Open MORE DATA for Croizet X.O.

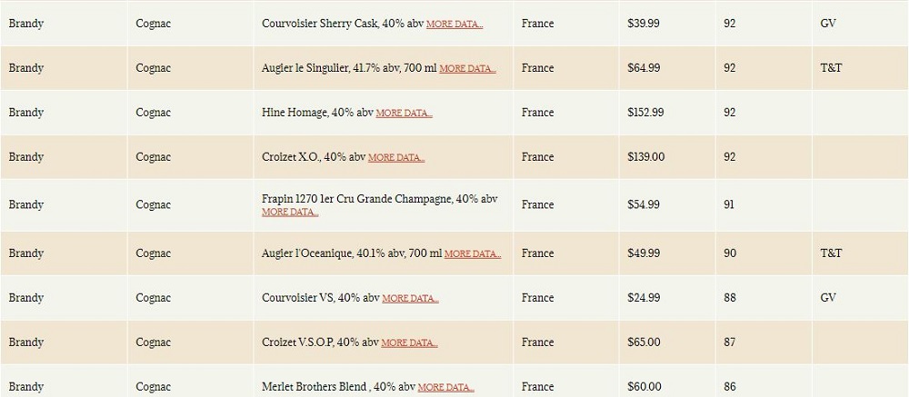(396, 158)
